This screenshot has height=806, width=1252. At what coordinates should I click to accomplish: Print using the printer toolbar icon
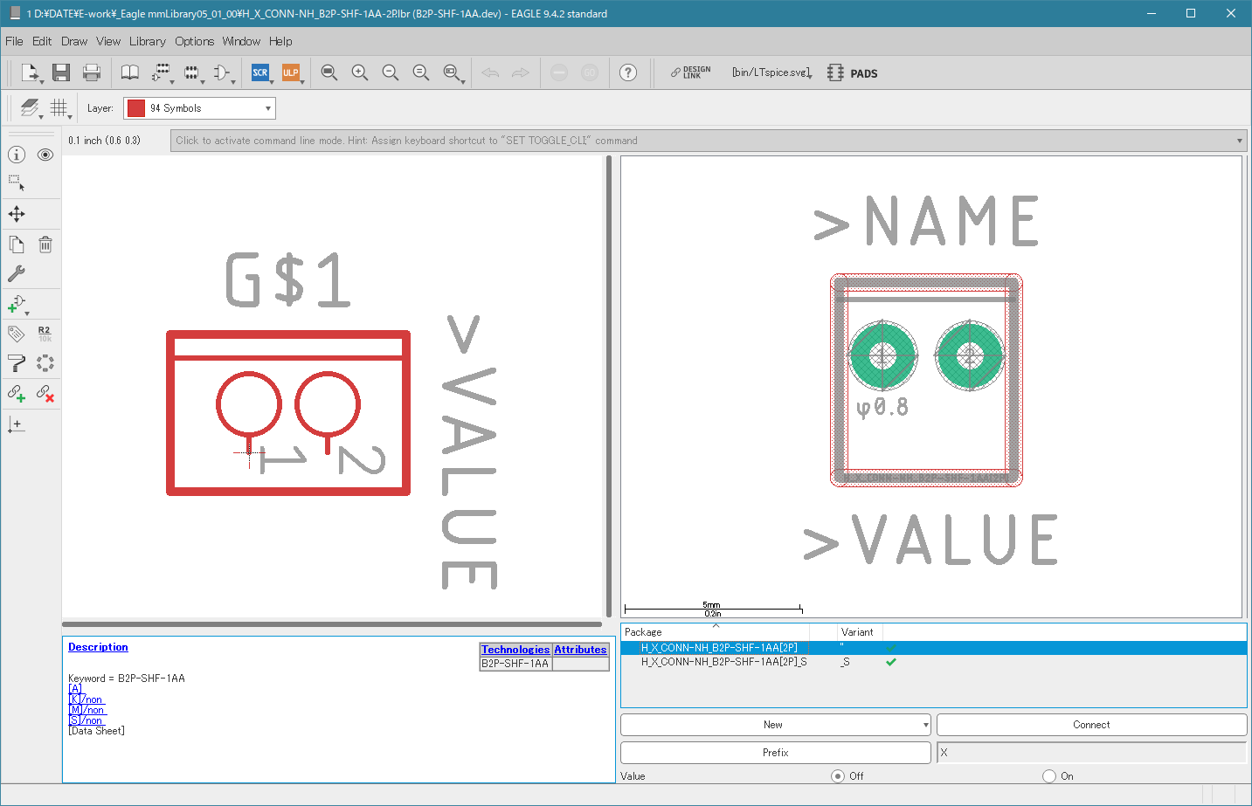92,72
